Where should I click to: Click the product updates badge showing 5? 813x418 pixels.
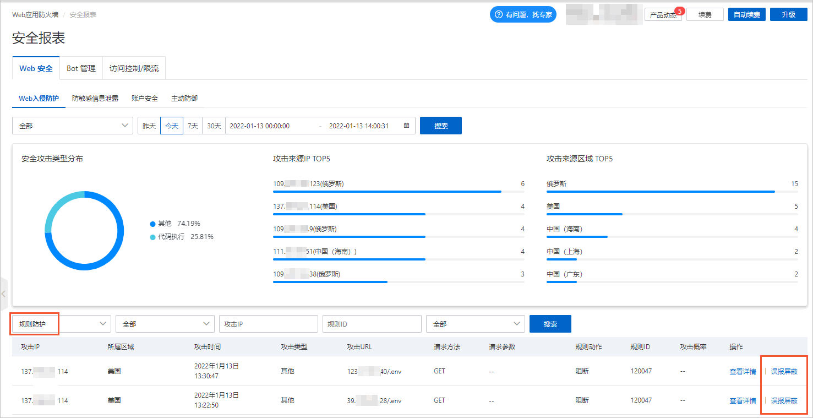679,10
